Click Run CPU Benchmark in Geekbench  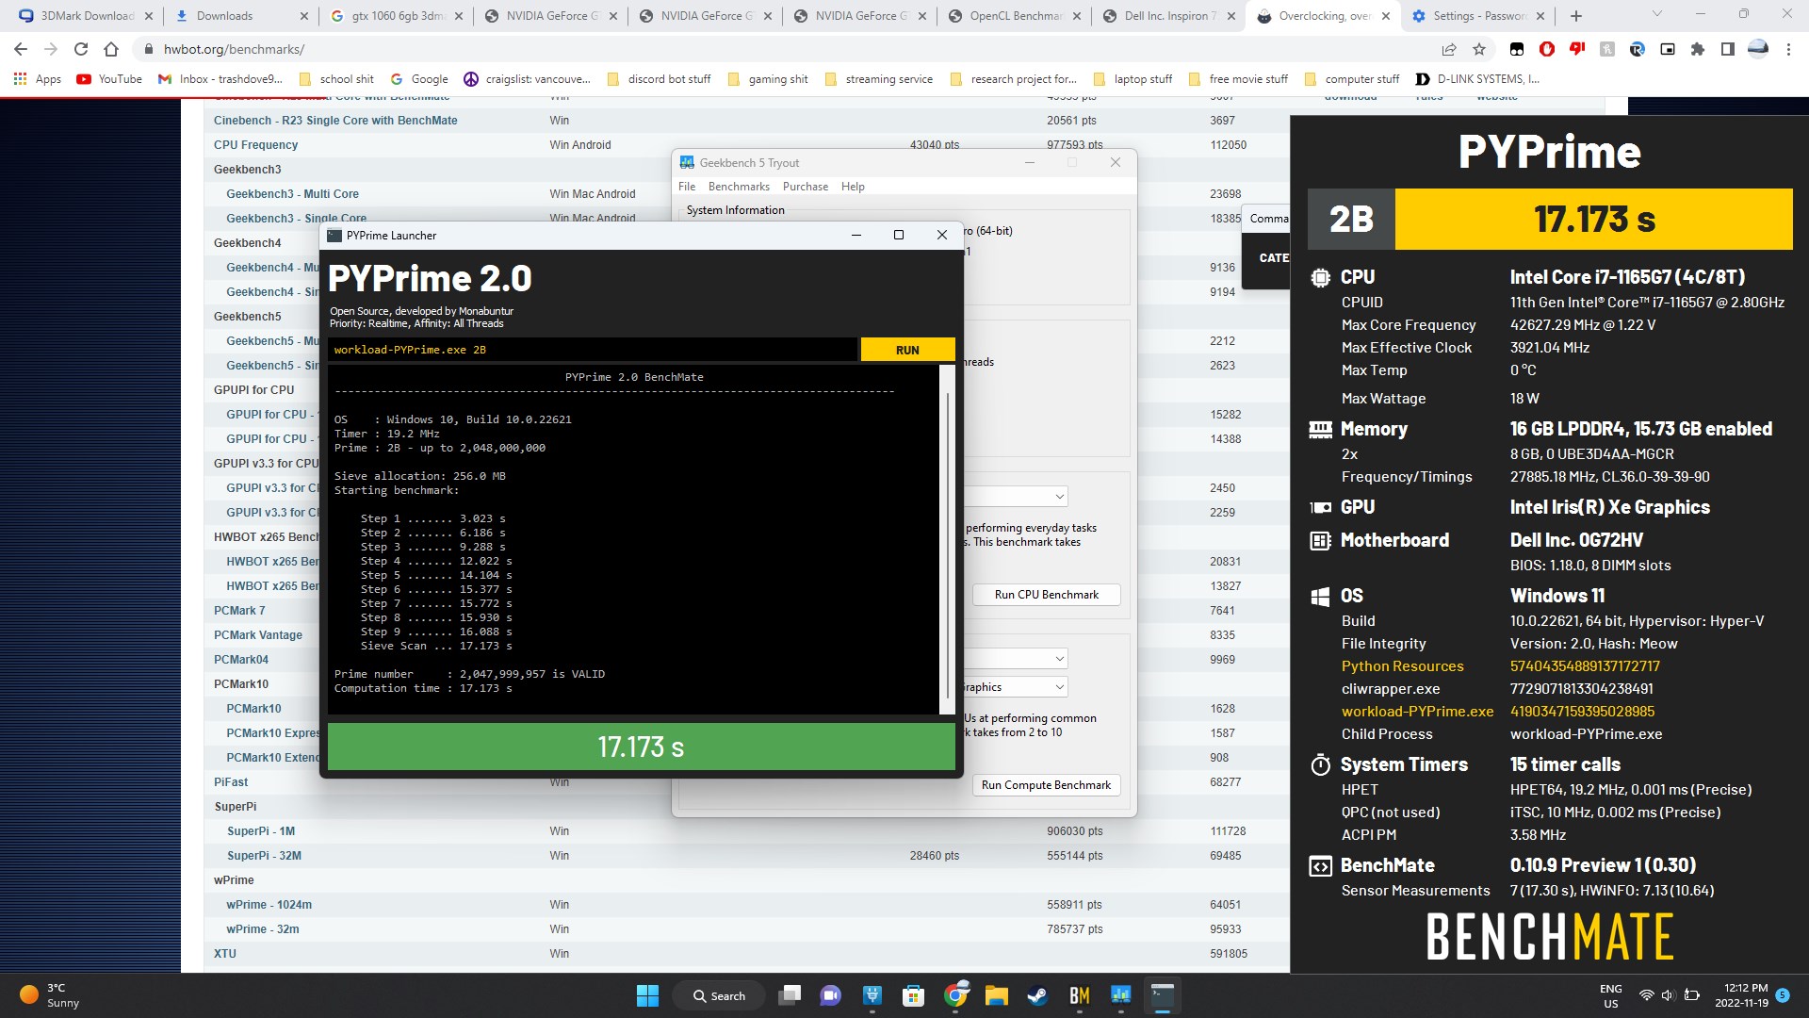pos(1046,595)
